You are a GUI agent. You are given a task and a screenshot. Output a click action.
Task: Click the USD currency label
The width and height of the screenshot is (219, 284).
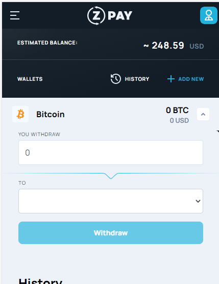pos(197,46)
